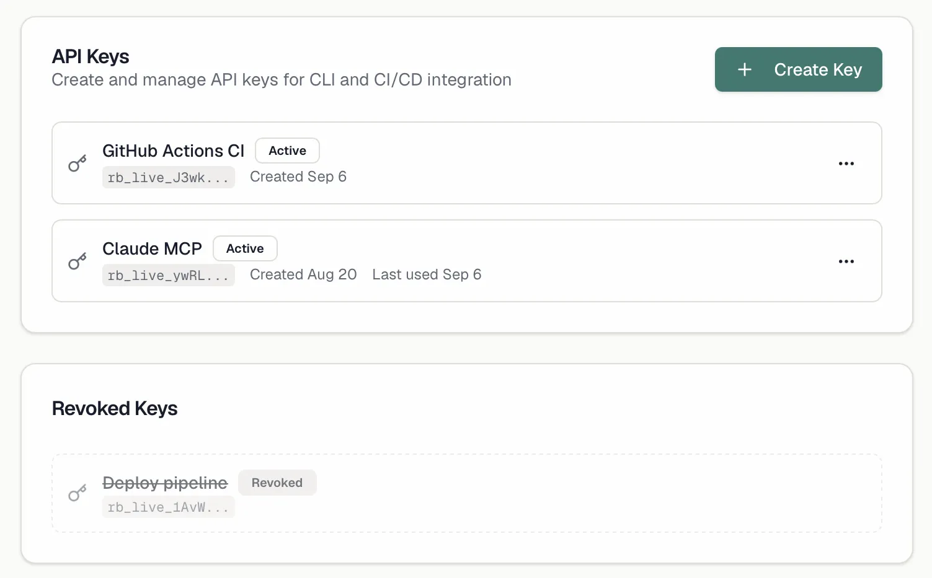Click the GitHub Actions CI key icon
932x578 pixels.
[78, 164]
